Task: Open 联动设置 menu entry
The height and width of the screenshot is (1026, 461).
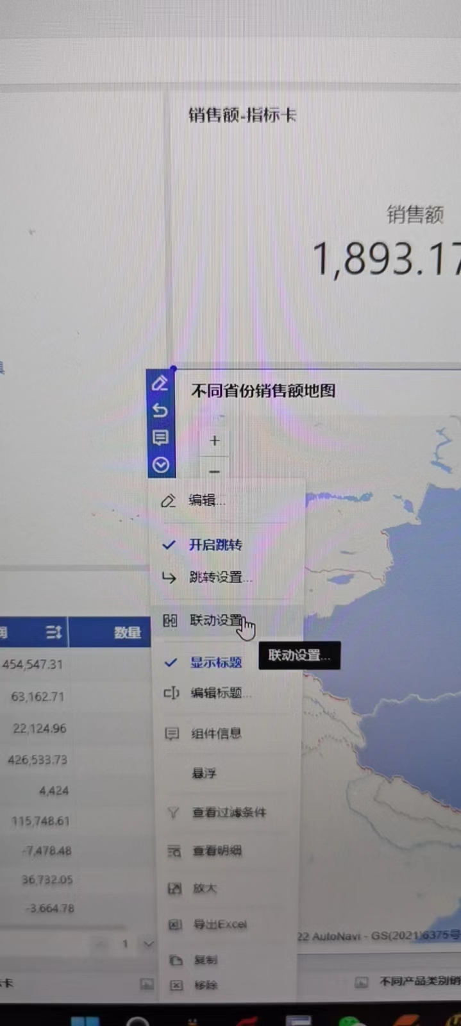Action: pyautogui.click(x=217, y=620)
